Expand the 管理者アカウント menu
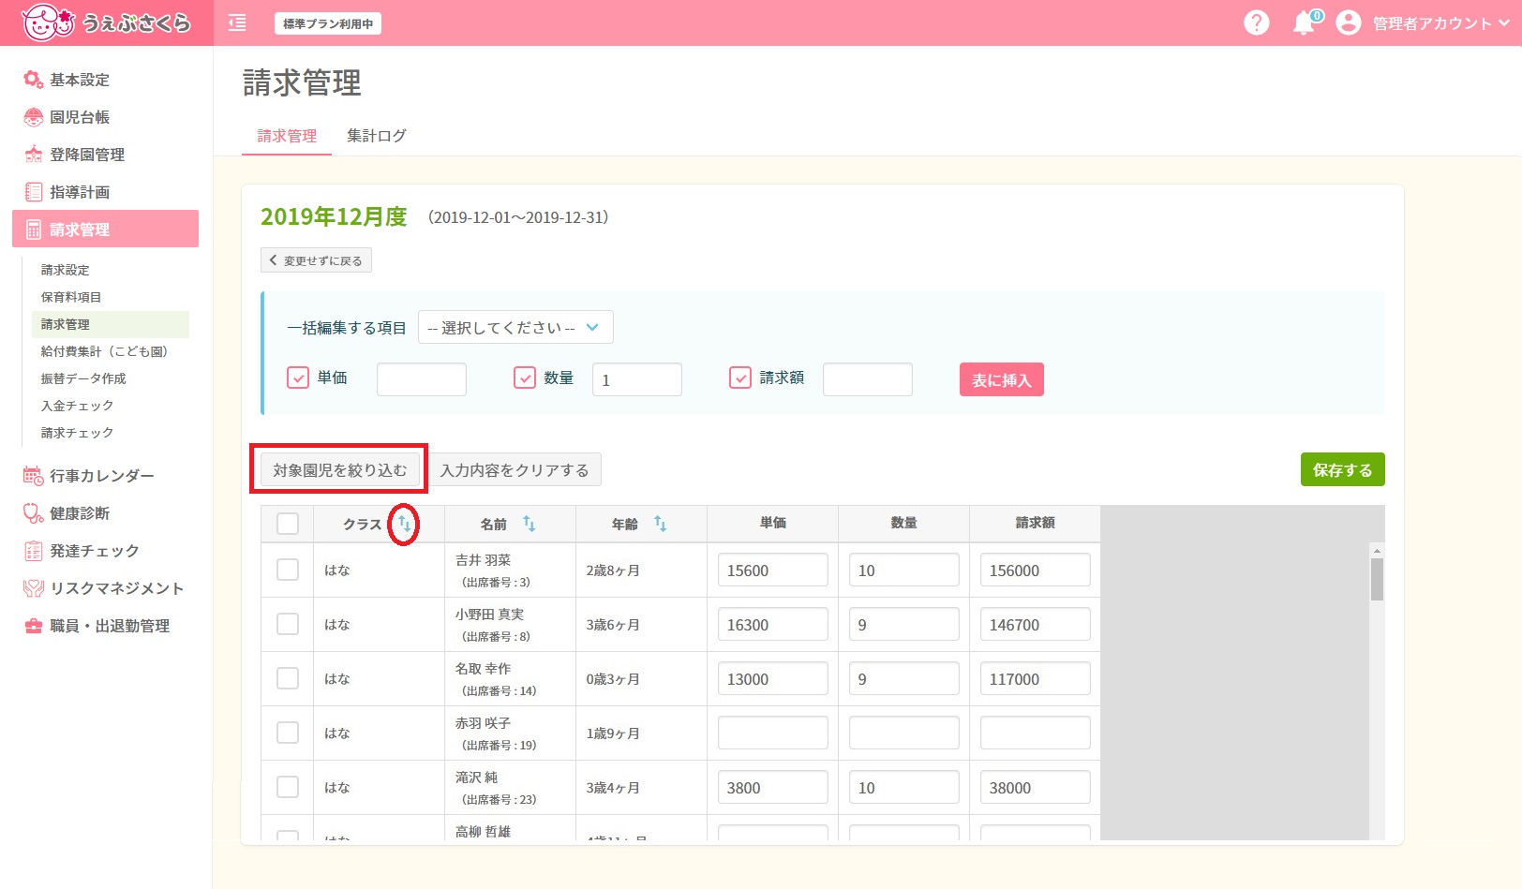The height and width of the screenshot is (889, 1522). pos(1440,23)
